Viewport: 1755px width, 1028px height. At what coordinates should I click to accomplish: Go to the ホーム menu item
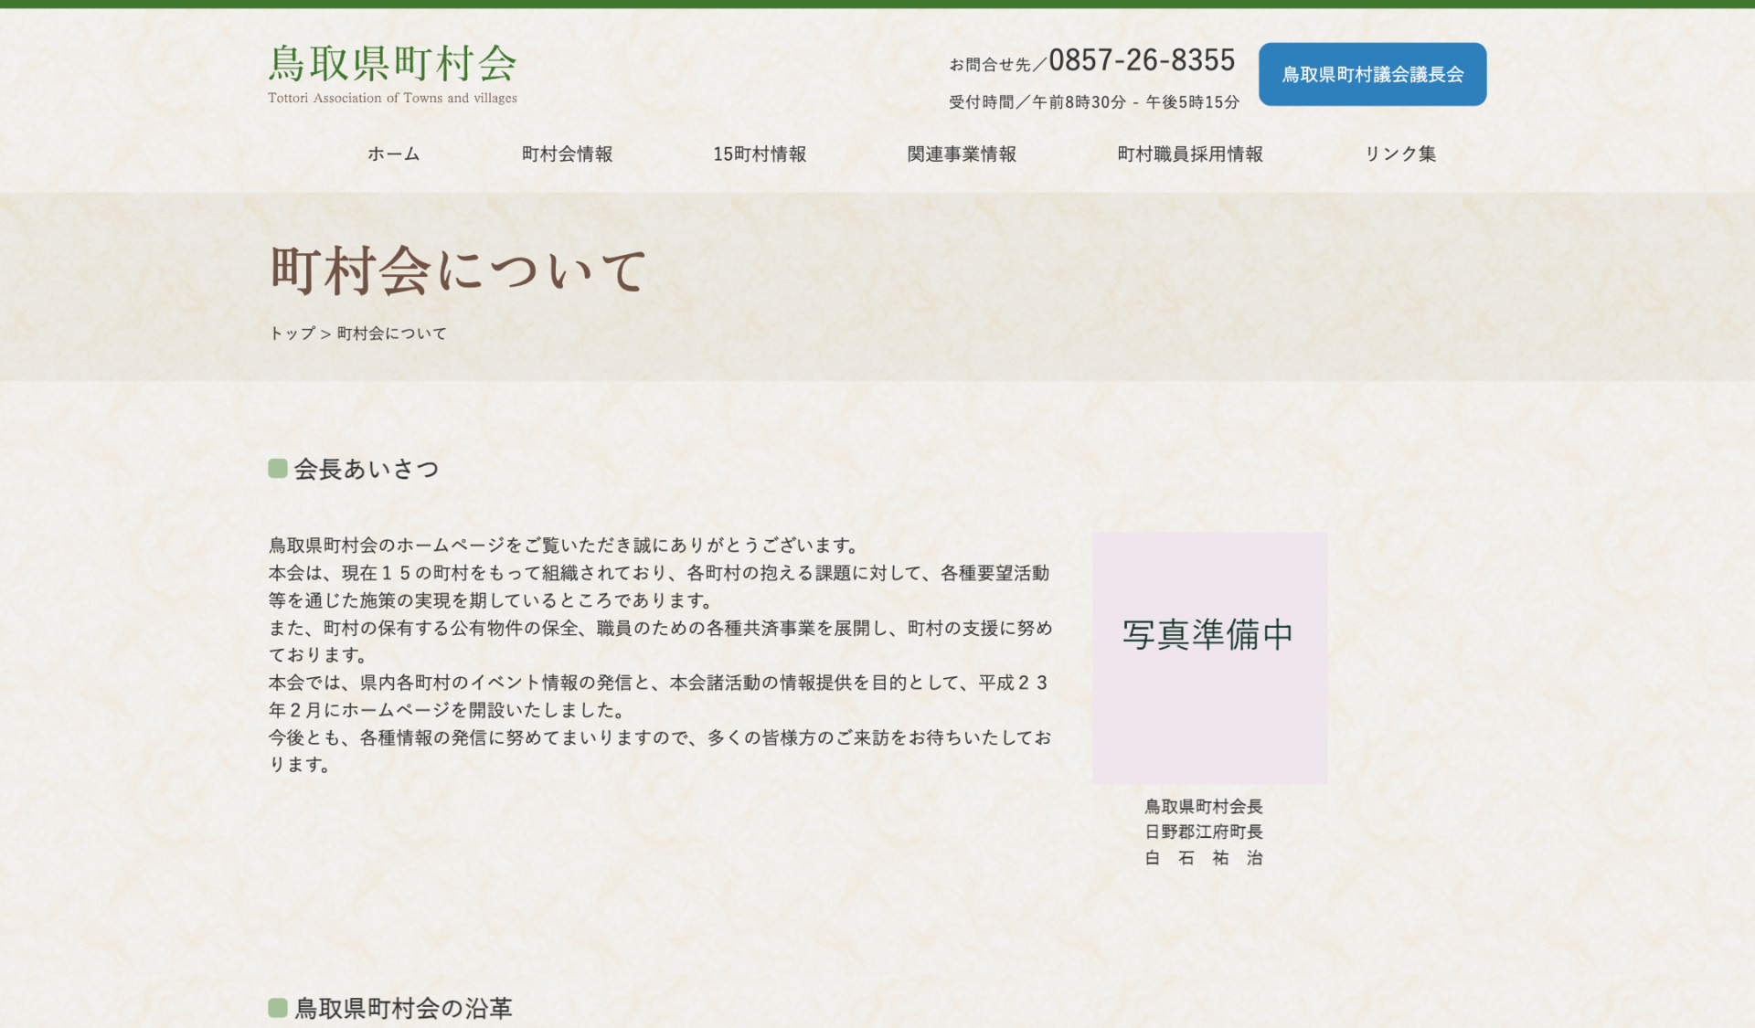click(394, 154)
